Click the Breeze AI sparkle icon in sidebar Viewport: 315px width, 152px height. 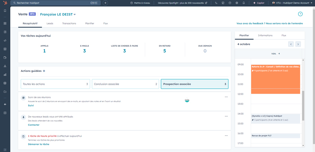tap(5, 104)
